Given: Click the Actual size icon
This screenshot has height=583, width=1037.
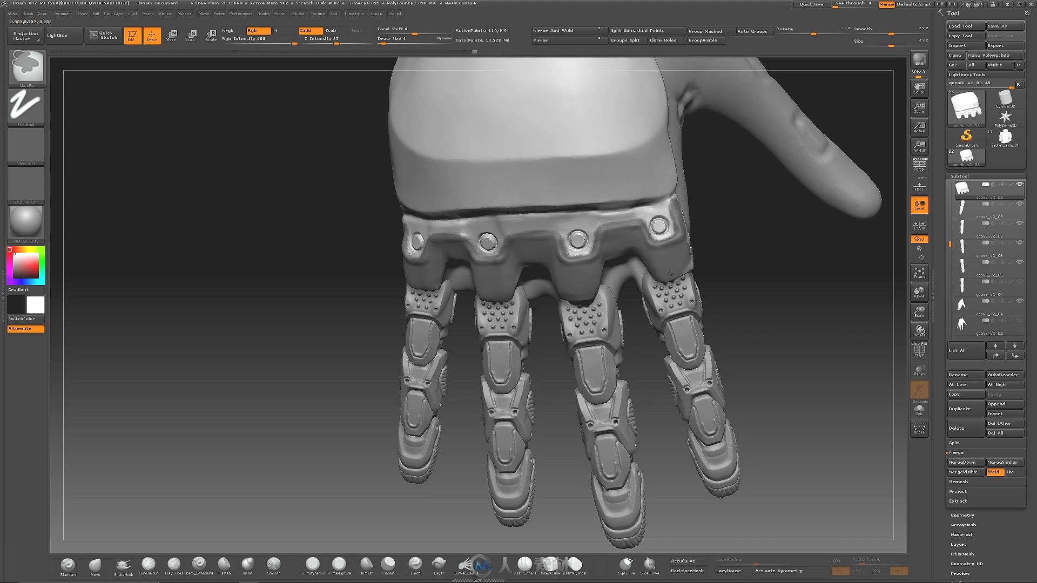Looking at the screenshot, I should point(919,127).
